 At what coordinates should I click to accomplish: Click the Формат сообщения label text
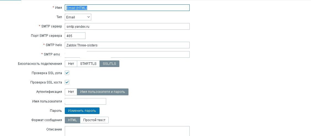point(47,120)
